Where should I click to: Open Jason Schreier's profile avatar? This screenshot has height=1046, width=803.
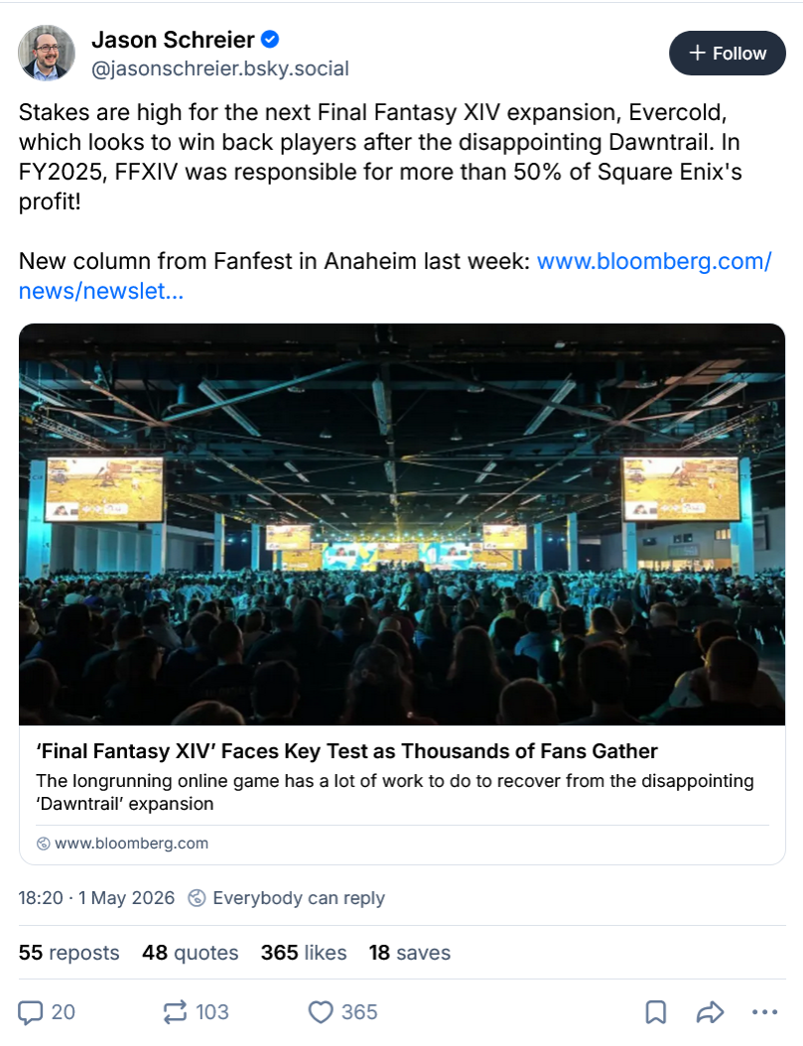pyautogui.click(x=46, y=54)
